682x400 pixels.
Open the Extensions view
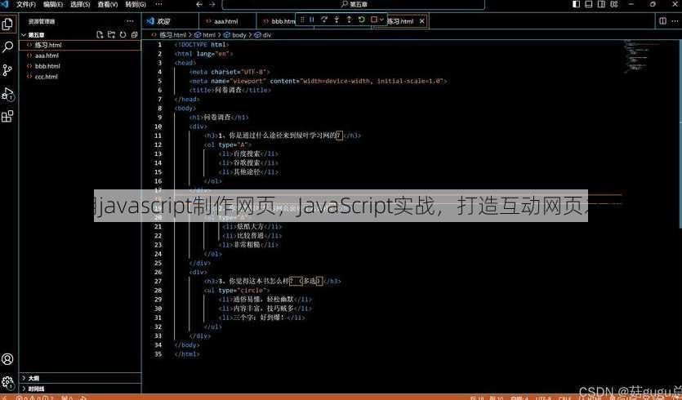(7, 117)
